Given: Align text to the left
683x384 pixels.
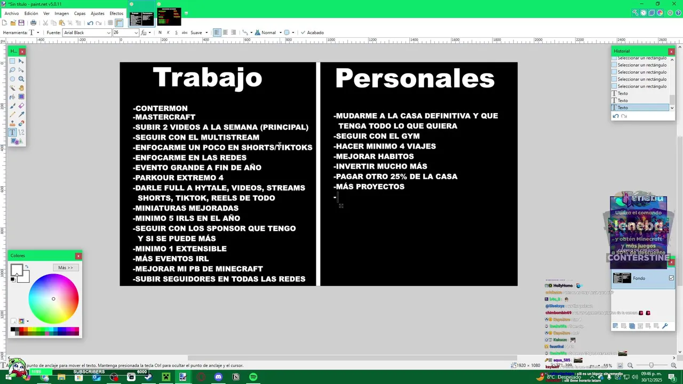Looking at the screenshot, I should [217, 33].
